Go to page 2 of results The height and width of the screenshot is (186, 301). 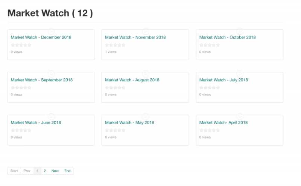point(44,171)
